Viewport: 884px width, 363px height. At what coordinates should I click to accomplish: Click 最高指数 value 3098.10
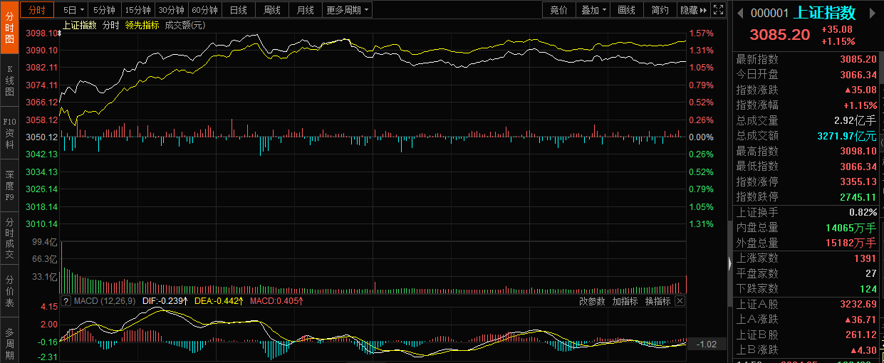point(858,151)
